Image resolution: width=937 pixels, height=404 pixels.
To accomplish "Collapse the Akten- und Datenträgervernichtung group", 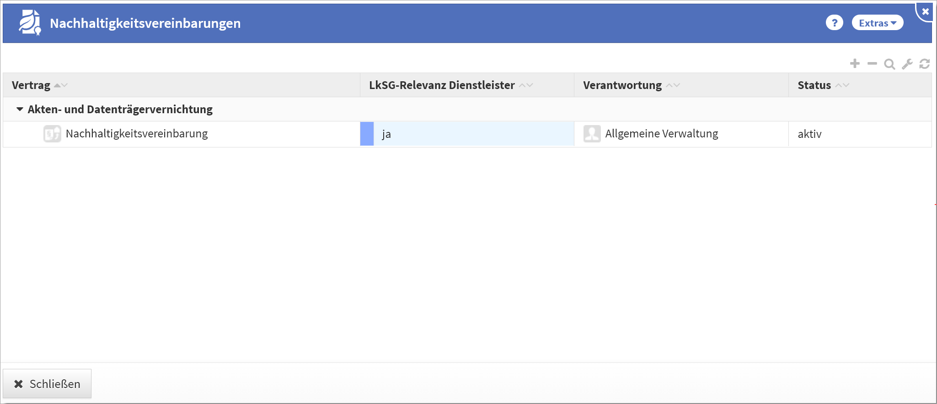I will pyautogui.click(x=20, y=110).
